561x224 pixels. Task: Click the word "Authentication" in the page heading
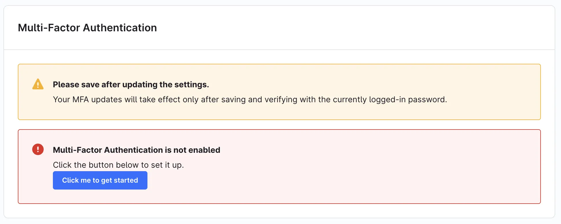click(120, 28)
